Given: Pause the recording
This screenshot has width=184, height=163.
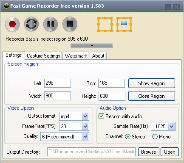Looking at the screenshot, I should pyautogui.click(x=51, y=24).
